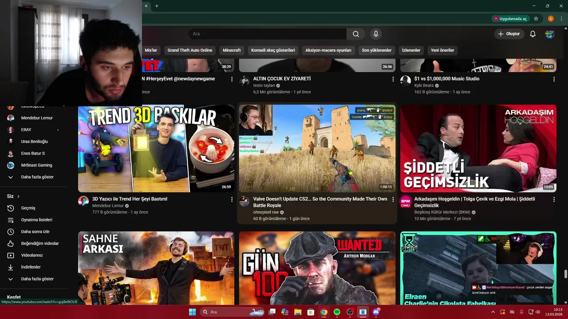This screenshot has height=319, width=568.
Task: Open Windows Start menu
Action: point(192,312)
